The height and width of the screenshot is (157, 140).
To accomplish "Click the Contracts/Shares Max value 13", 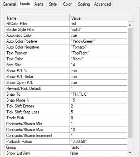I will pyautogui.click(x=98, y=130).
